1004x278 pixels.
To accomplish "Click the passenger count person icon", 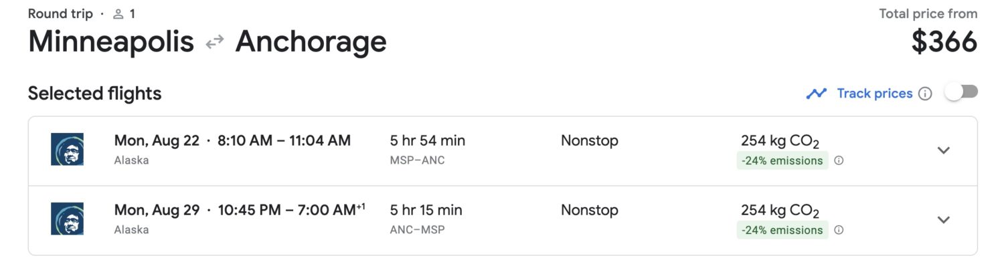I will 118,13.
